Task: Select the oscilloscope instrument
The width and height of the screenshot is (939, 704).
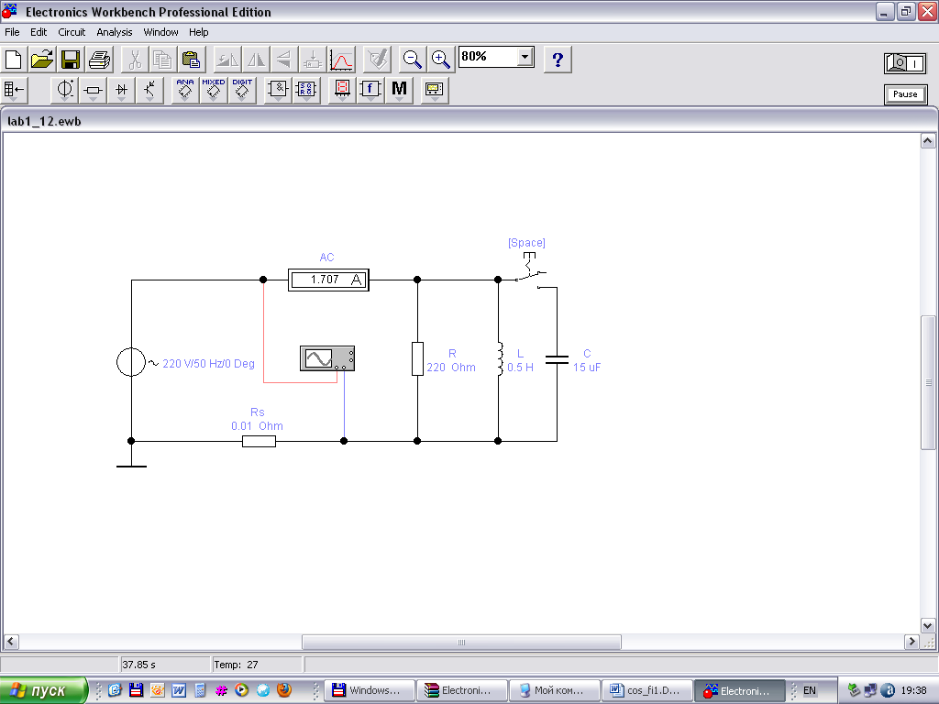Action: tap(327, 358)
